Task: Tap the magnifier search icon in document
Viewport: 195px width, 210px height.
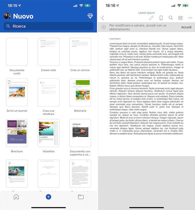Action: coord(171,18)
